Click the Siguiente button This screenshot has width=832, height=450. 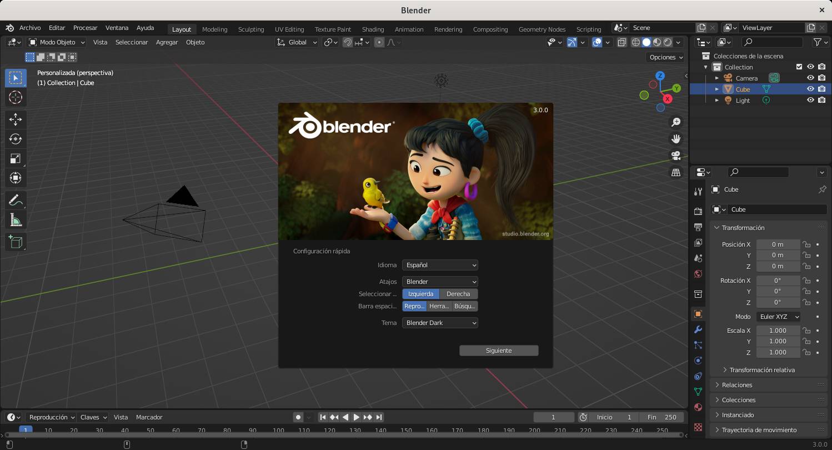[x=499, y=351]
